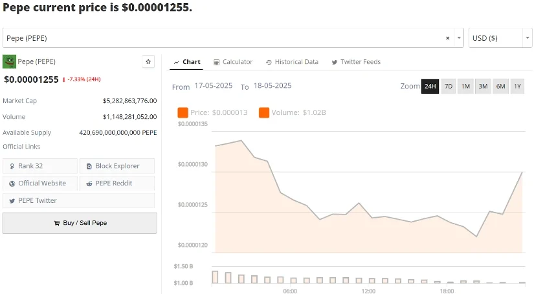The image size is (534, 294).
Task: Switch to the Calculator tab
Action: click(x=233, y=62)
